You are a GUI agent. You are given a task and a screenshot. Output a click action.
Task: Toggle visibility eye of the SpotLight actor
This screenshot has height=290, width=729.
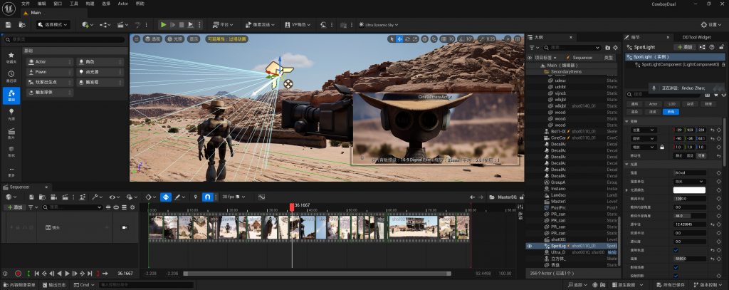click(x=529, y=246)
